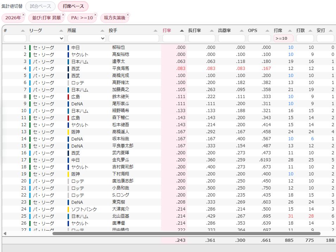Click the 出塁率 filter input field

pos(232,38)
